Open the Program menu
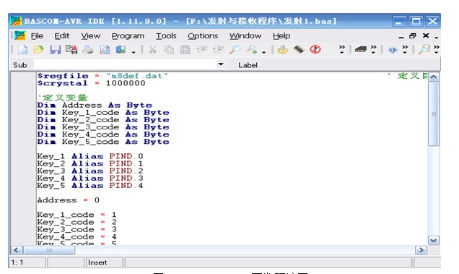The image size is (459, 274). coord(128,36)
